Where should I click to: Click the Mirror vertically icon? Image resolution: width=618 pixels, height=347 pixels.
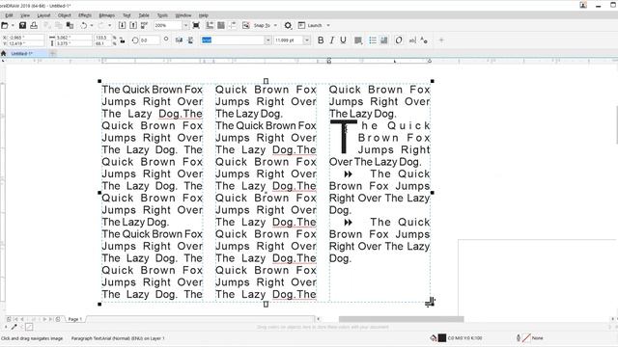point(190,40)
